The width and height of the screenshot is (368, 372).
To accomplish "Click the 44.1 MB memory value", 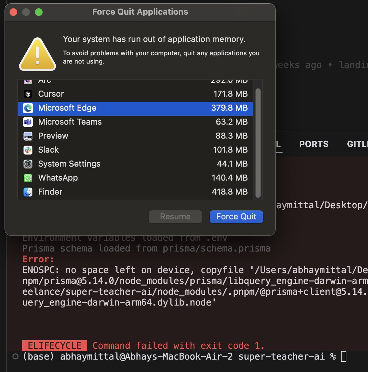I will 232,164.
